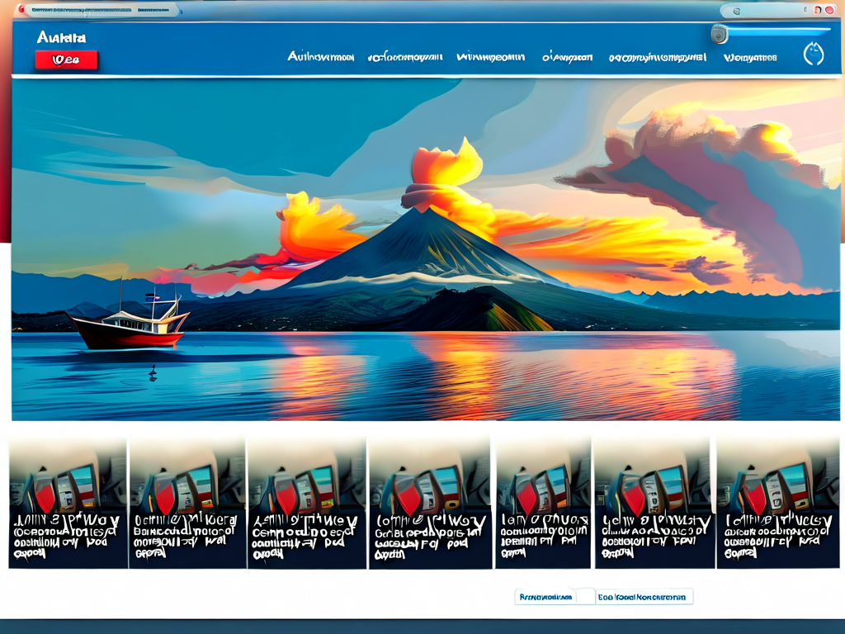Select the fourth navigation menu item
Viewport: 845px width, 634px height.
coord(567,58)
